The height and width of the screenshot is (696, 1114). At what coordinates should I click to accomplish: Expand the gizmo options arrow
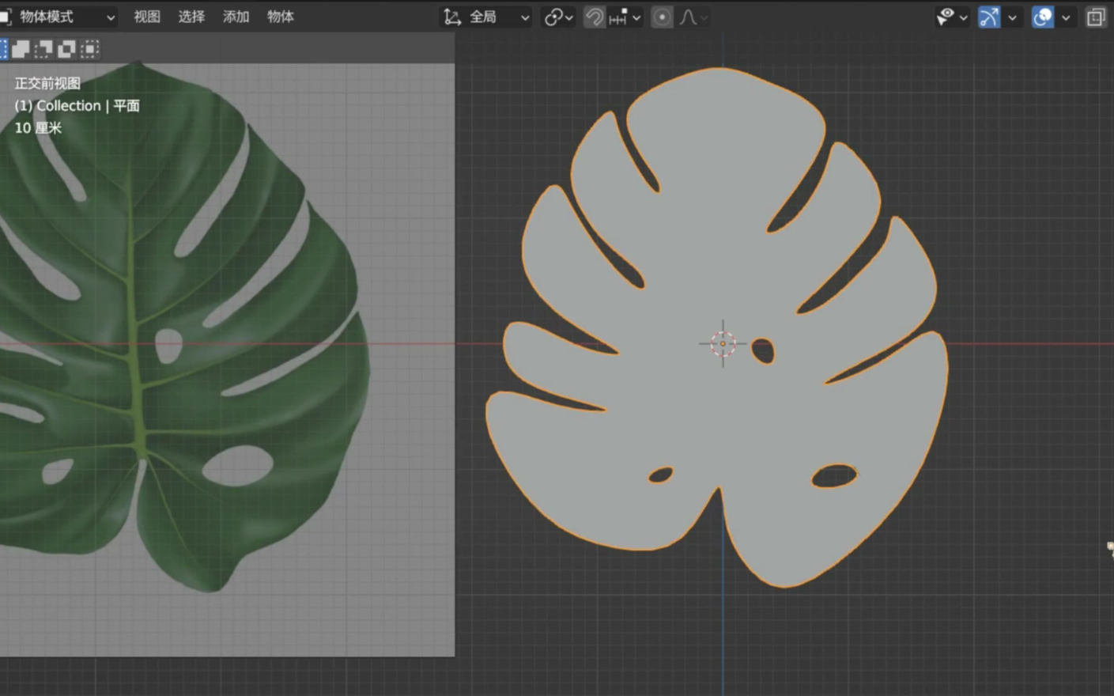[1012, 17]
